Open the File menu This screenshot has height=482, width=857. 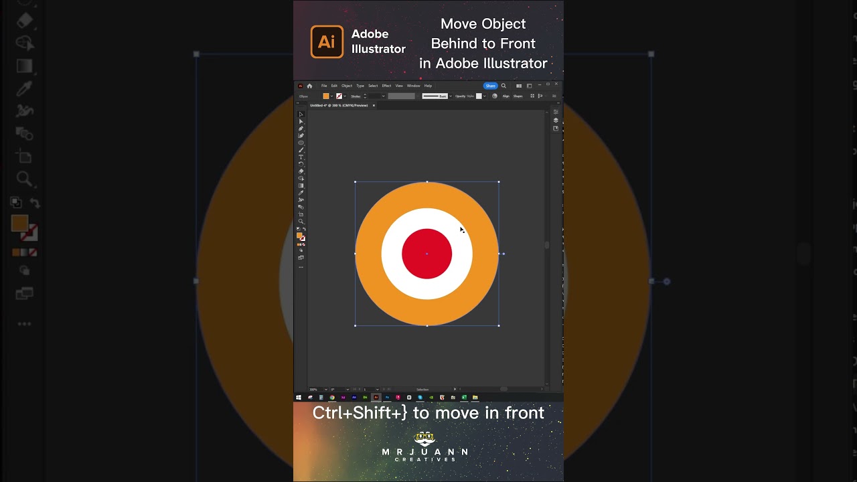pos(324,86)
